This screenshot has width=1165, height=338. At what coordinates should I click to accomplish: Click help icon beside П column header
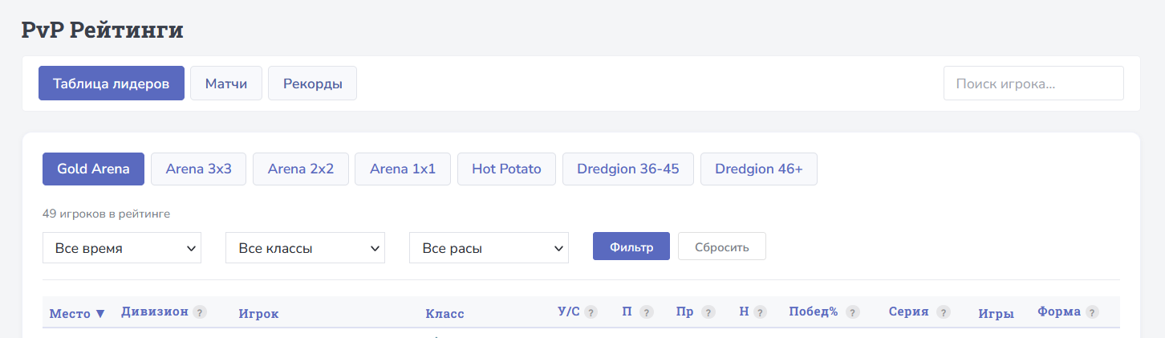646,312
